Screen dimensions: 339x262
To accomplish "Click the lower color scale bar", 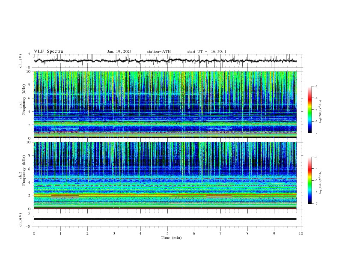I will point(309,180).
